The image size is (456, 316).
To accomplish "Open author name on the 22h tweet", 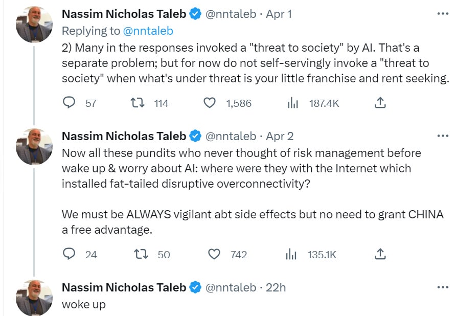I will click(x=124, y=287).
